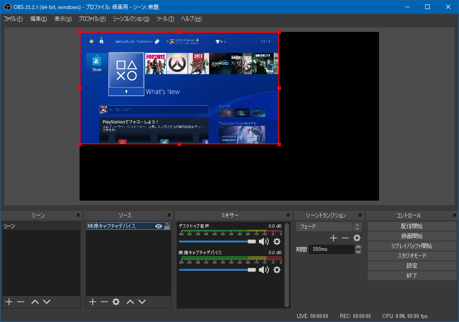Click デスクトップ音声 0.0 dB level value
Screen dimensions: 459x322
[x=275, y=226]
